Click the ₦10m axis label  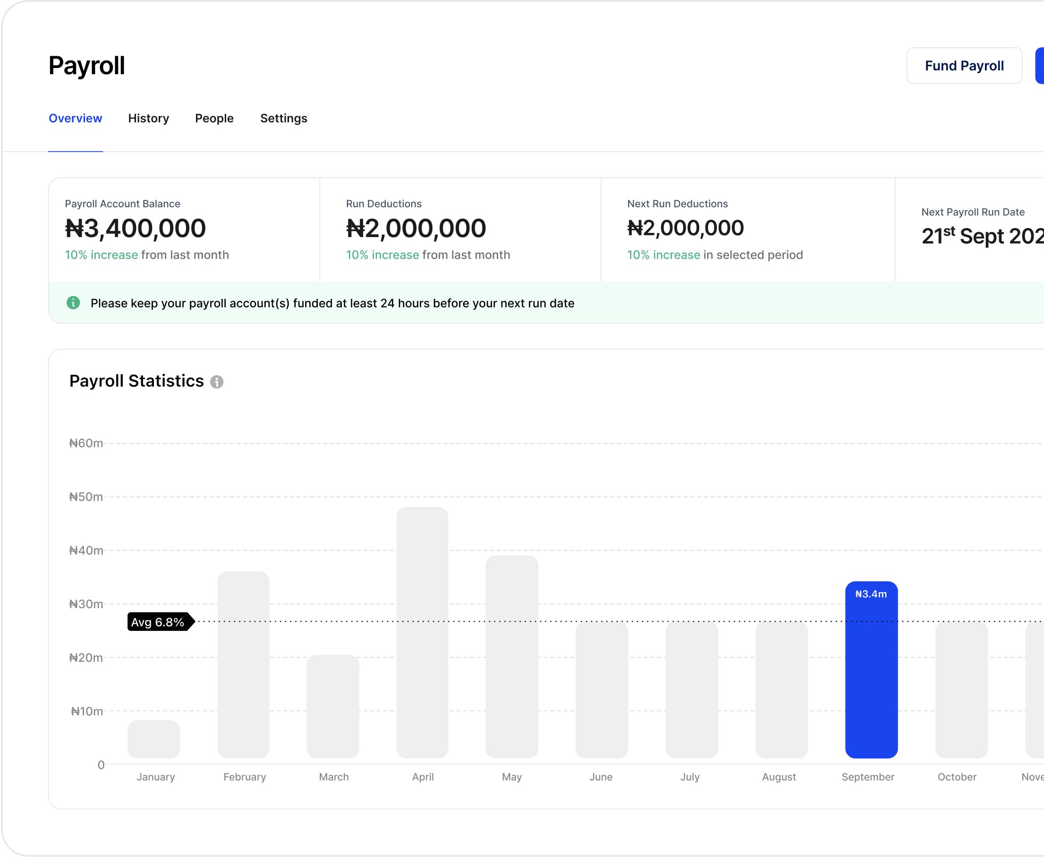[x=87, y=711]
